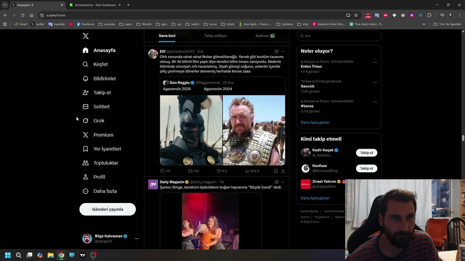Open more options on Elif's post
Image resolution: width=465 pixels, height=261 pixels.
click(x=283, y=51)
